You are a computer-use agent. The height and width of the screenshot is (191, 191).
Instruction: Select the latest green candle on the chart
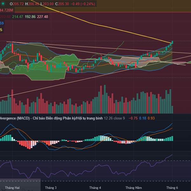coord(173,42)
